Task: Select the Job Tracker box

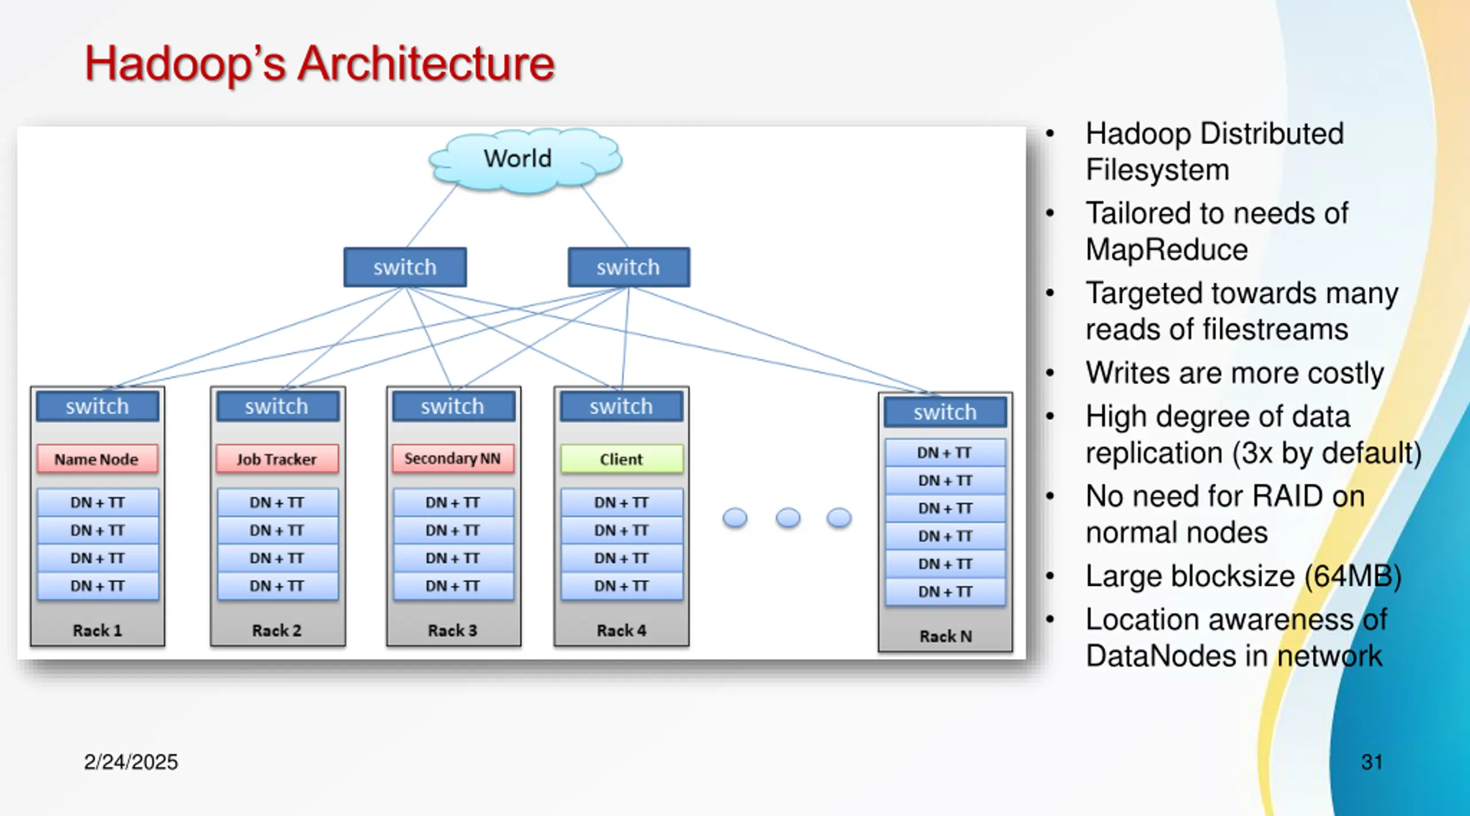Action: click(277, 459)
